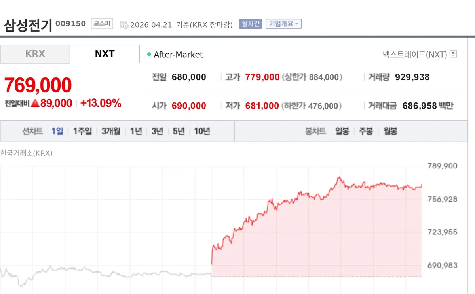Switch to the KRX tab

(35, 54)
